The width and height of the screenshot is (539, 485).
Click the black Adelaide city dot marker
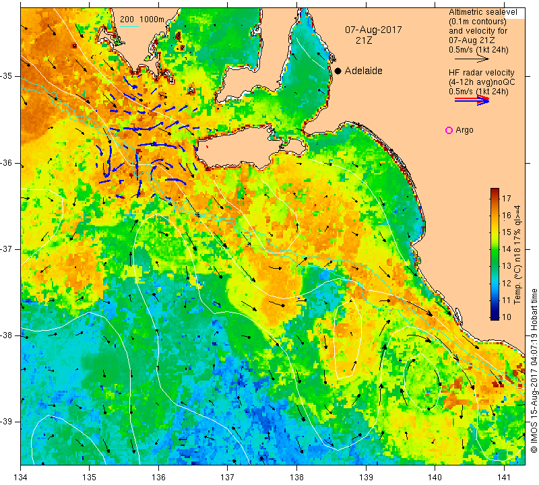(338, 71)
